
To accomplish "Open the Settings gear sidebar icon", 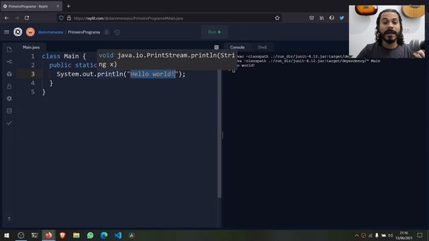I will (9, 98).
